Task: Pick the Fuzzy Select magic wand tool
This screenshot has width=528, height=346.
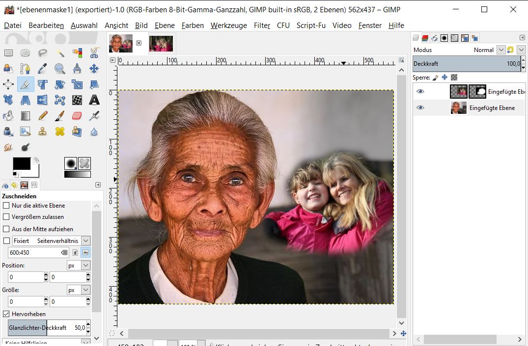Action: click(x=60, y=53)
